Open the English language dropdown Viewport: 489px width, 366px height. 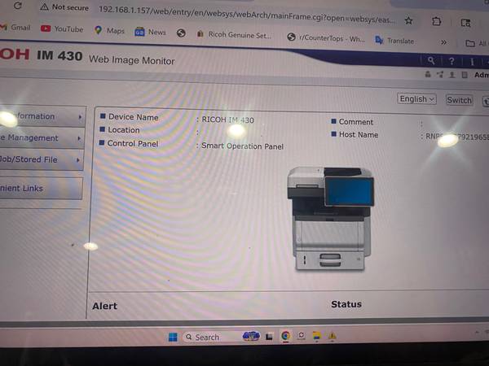416,99
